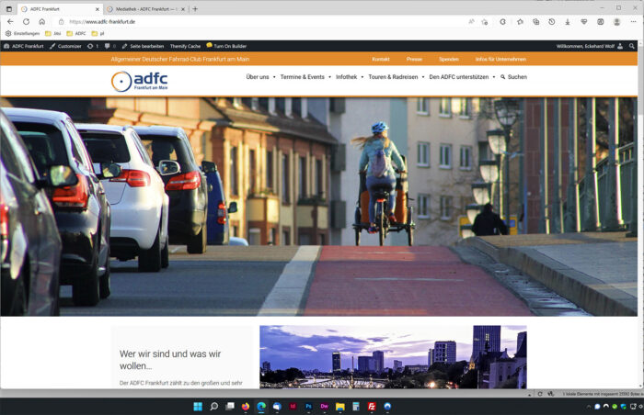The width and height of the screenshot is (644, 415).
Task: Click the Kontakt link in orange bar
Action: pos(380,59)
